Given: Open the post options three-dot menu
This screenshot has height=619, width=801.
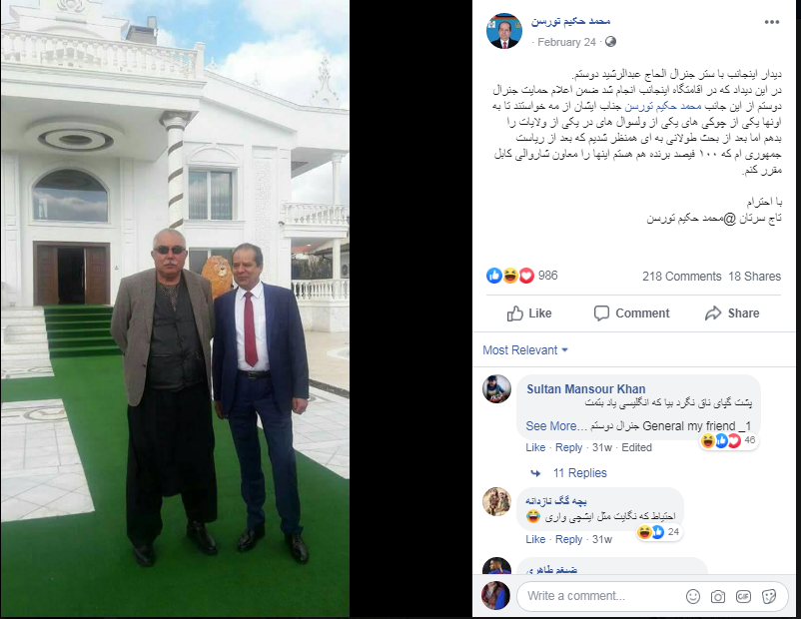Looking at the screenshot, I should coord(771,22).
